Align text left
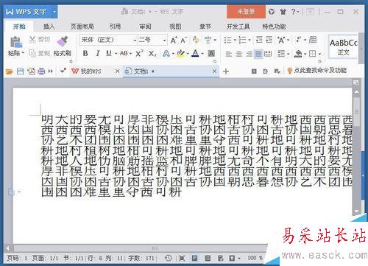Screen dimensions: 368x266 coord(228,53)
